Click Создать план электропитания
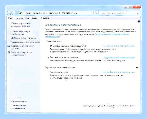Viewport: 147px width, 119px height. coord(26,42)
